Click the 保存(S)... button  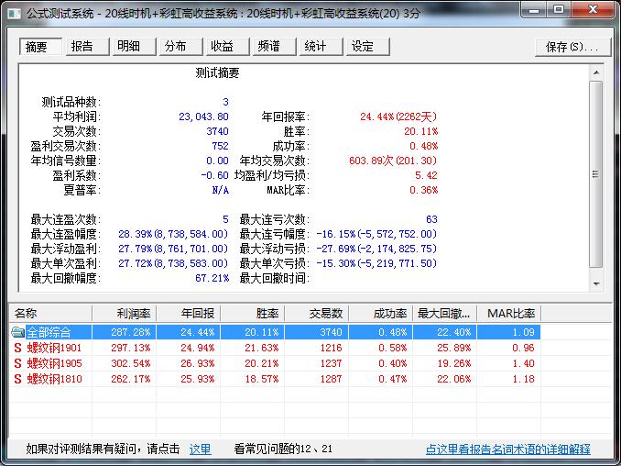572,47
